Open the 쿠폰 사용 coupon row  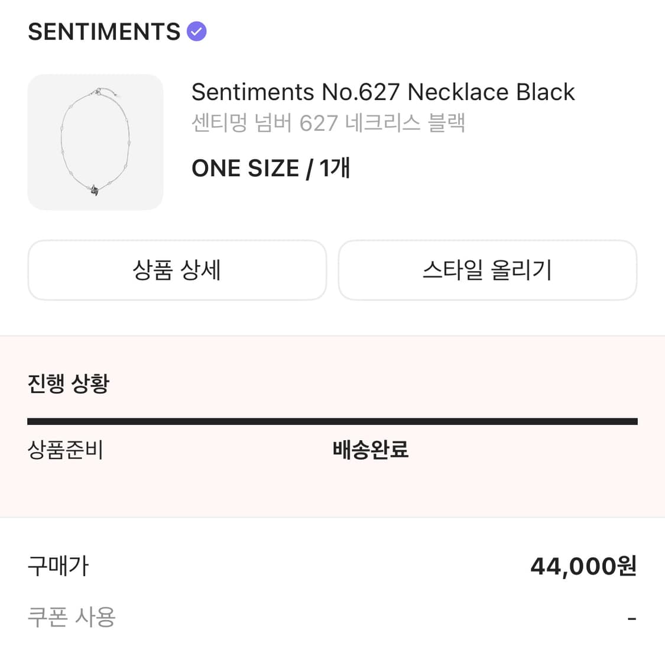click(72, 617)
